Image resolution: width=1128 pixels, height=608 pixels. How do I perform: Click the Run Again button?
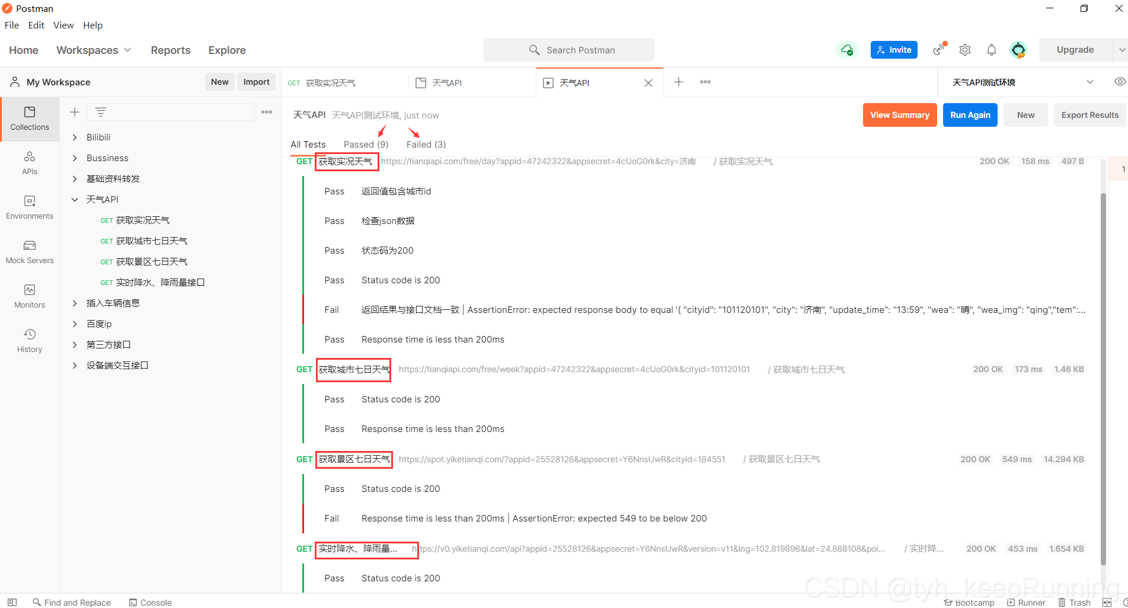tap(970, 115)
